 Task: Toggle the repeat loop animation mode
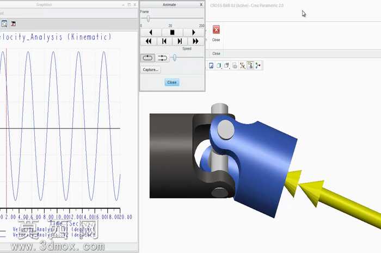point(148,58)
